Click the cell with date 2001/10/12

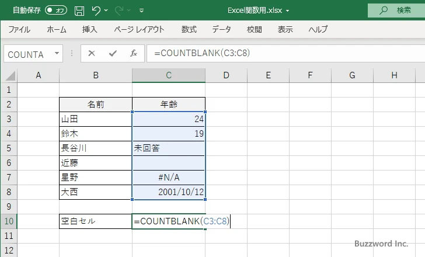click(169, 192)
